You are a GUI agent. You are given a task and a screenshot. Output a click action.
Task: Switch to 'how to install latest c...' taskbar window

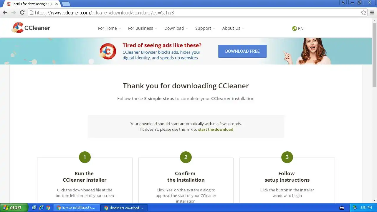pyautogui.click(x=77, y=208)
